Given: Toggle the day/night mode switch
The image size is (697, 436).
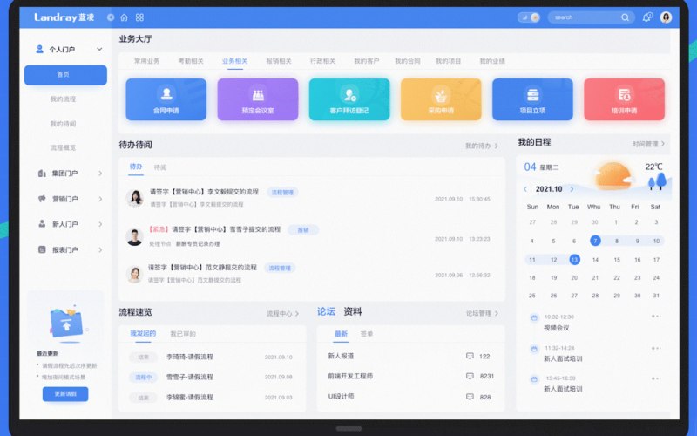Looking at the screenshot, I should pos(529,17).
